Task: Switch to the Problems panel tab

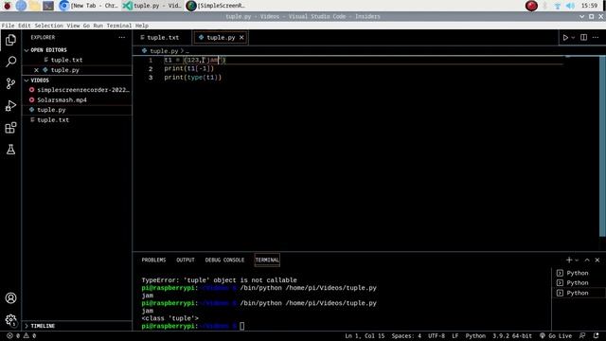Action: (x=153, y=260)
